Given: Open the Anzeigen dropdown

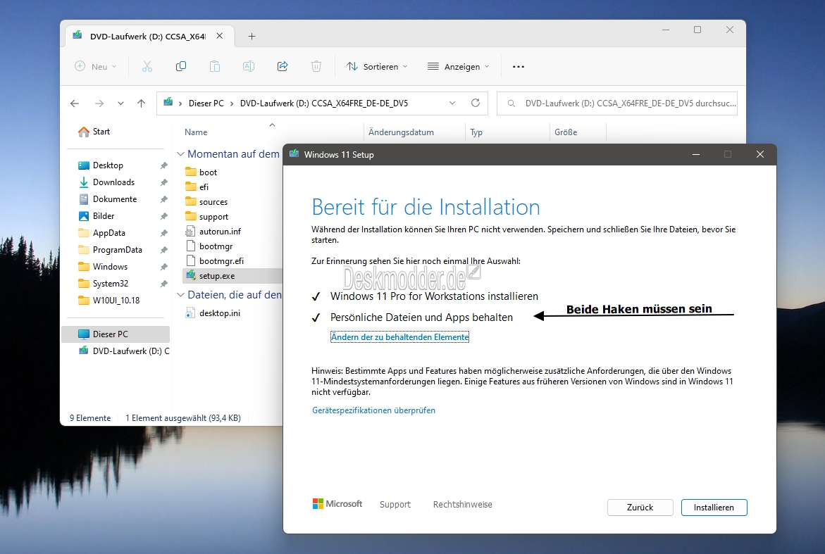Looking at the screenshot, I should tap(458, 66).
